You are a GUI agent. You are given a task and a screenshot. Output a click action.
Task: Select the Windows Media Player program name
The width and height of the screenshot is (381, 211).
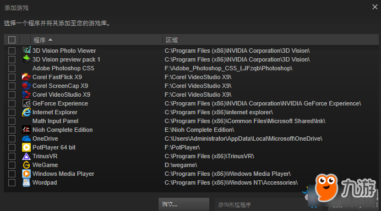coord(63,174)
